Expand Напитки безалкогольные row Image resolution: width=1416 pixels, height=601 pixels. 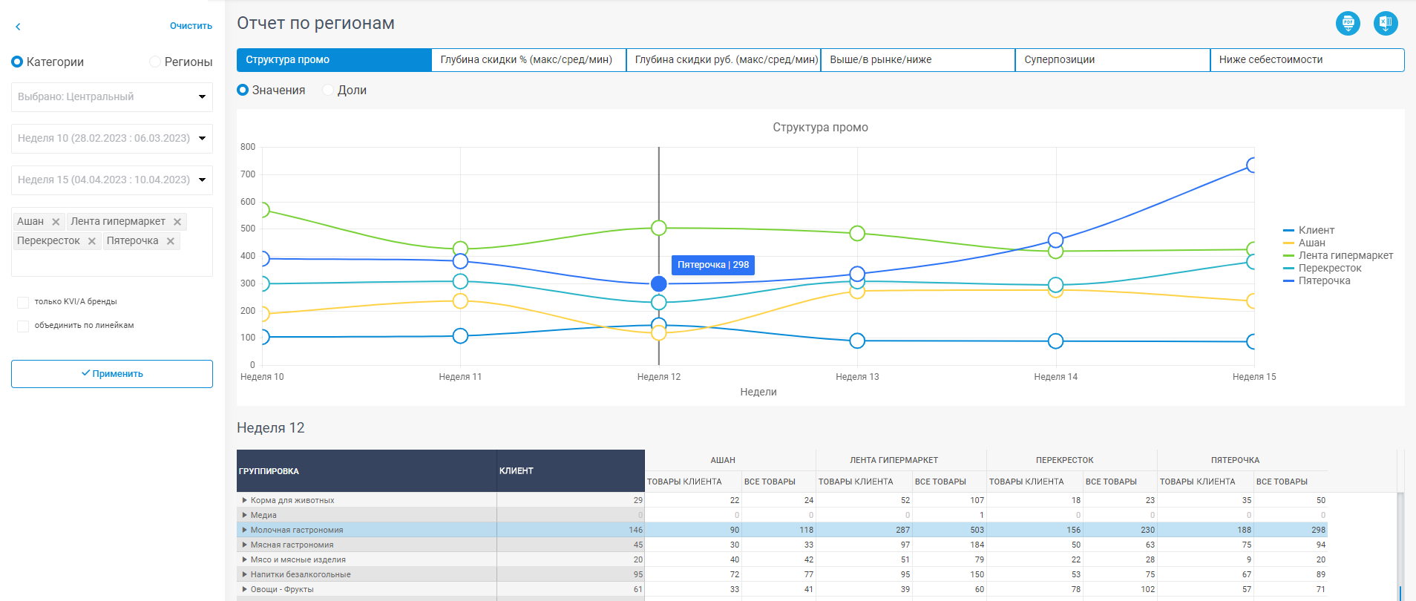point(244,574)
